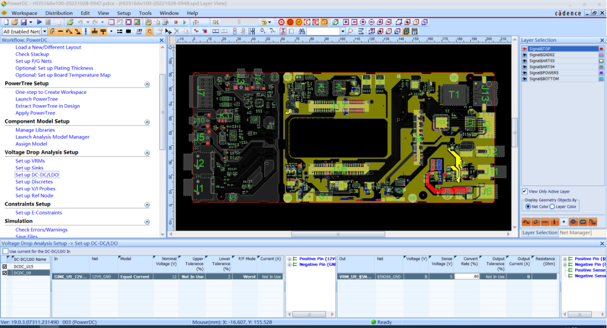The image size is (607, 328).
Task: Open the All Enabled Net dropdown
Action: pyautogui.click(x=44, y=31)
